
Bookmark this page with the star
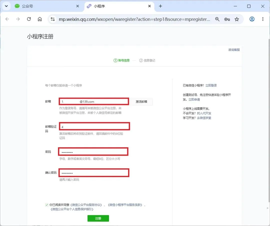(237, 19)
